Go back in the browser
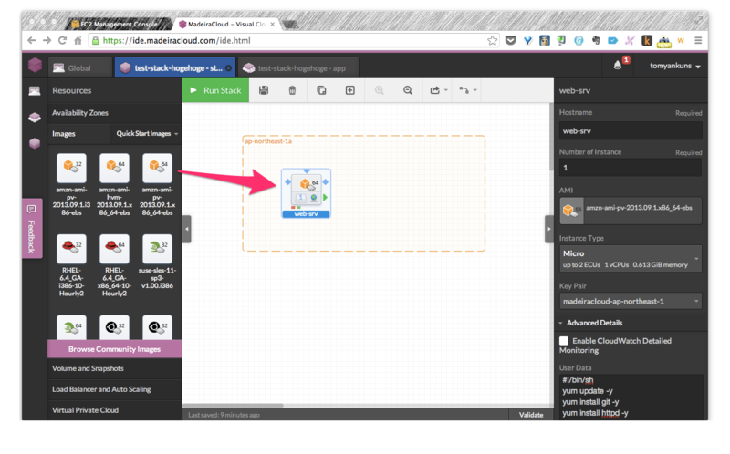 31,40
